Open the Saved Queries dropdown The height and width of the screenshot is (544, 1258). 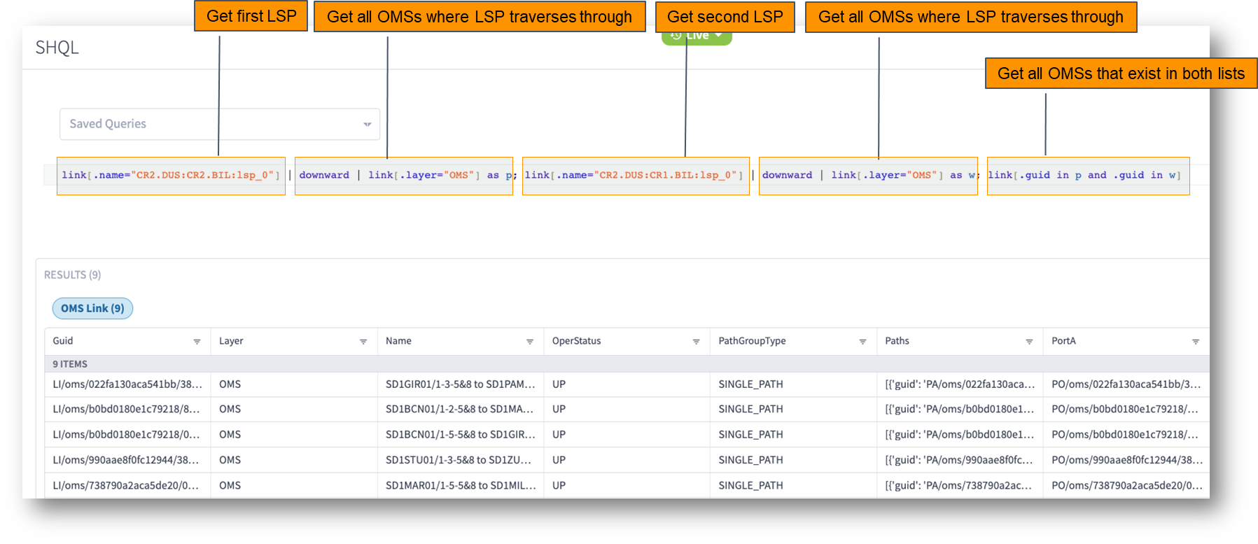coord(219,124)
